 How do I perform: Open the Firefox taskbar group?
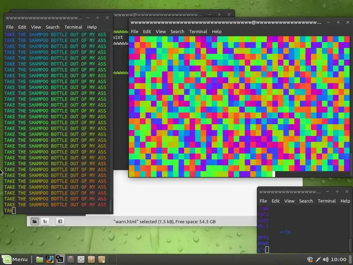(x=50, y=259)
